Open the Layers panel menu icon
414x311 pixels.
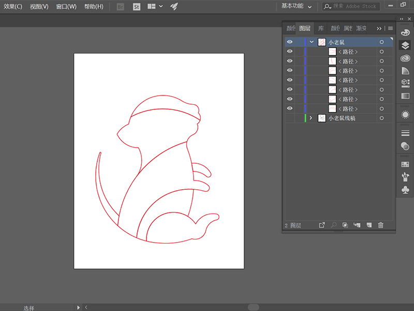(391, 29)
